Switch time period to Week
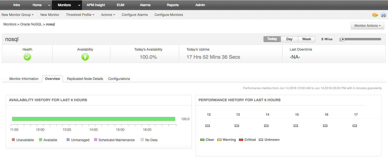 306,39
